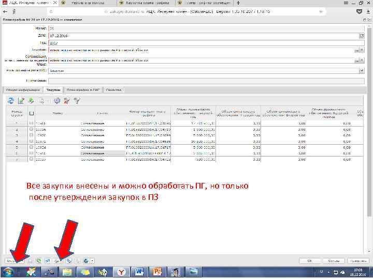This screenshot has height=279, width=373.
Task: Clear the Организация field with its X button
Action: (x=362, y=60)
